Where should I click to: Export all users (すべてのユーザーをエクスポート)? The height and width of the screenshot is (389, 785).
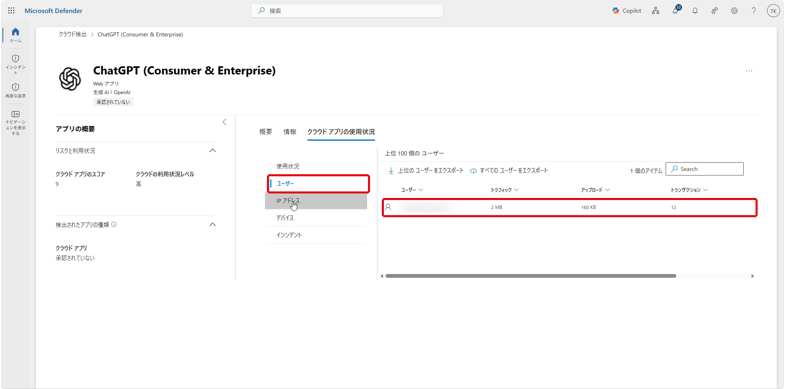point(509,171)
